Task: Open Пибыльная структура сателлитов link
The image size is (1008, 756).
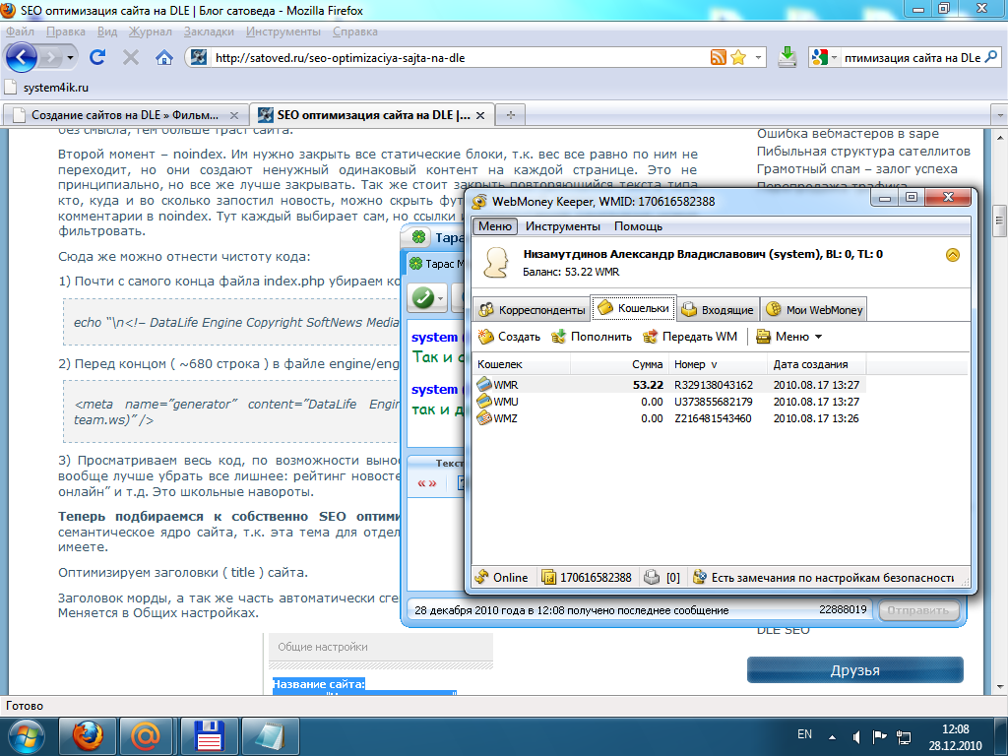Action: (863, 152)
